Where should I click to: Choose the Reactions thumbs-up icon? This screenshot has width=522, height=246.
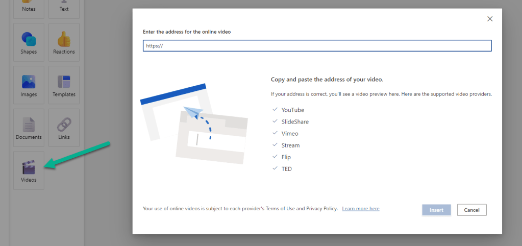click(x=64, y=40)
